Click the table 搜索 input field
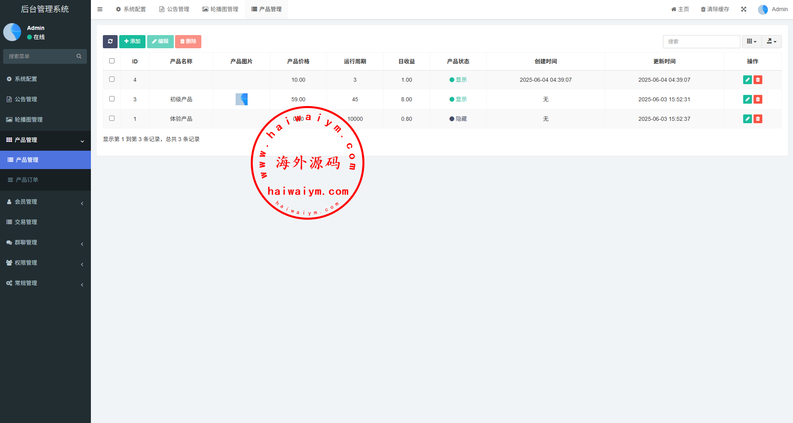The width and height of the screenshot is (793, 423). coord(701,41)
